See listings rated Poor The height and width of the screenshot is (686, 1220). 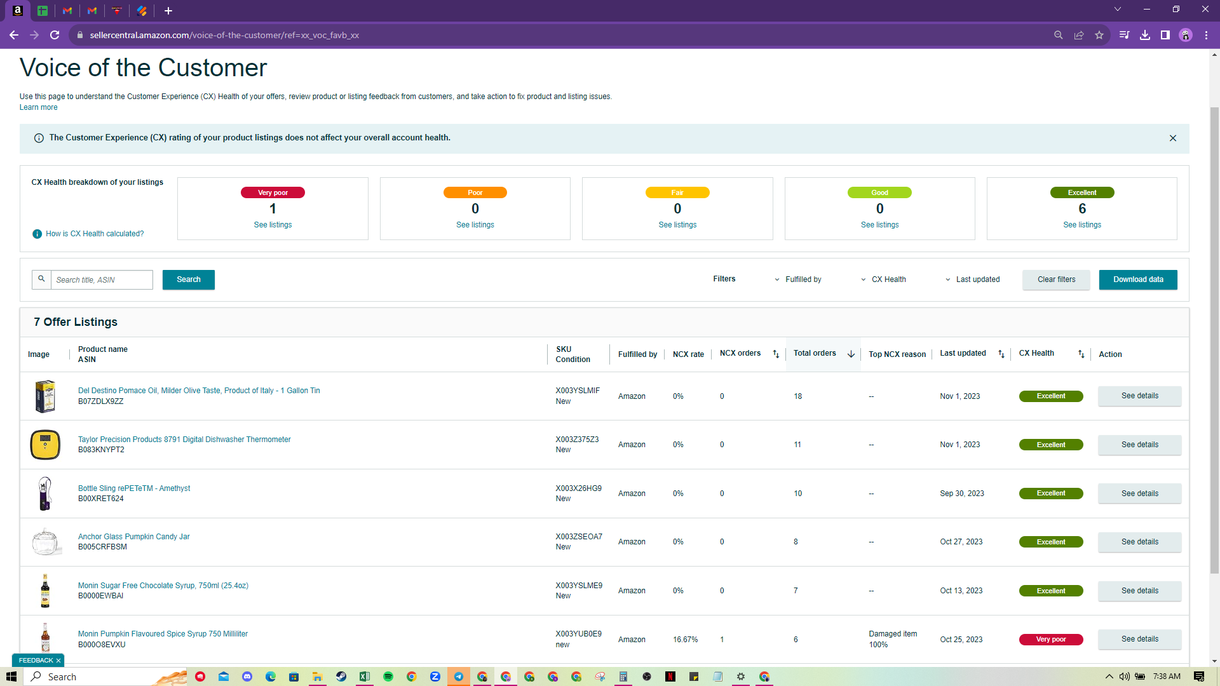[x=475, y=225]
